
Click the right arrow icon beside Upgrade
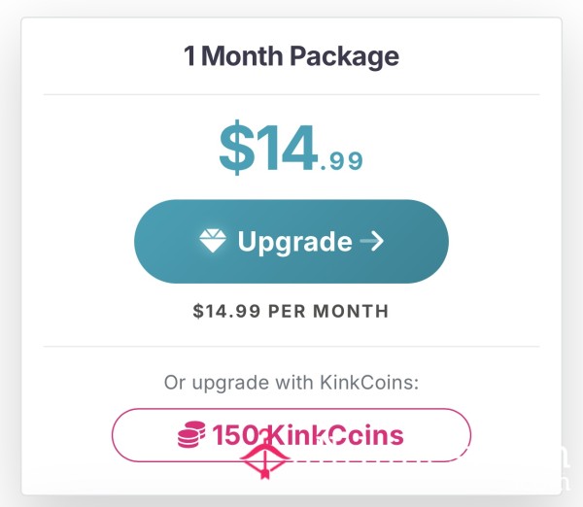click(x=371, y=241)
